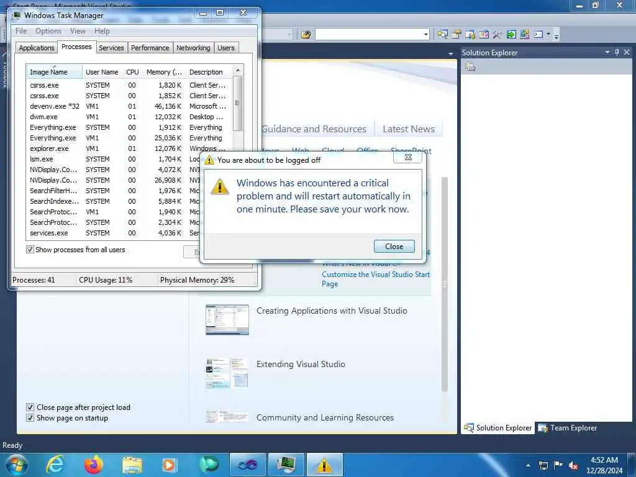This screenshot has width=636, height=477.
Task: Open the Toolbox via crossed-tools icon
Action: pos(497,35)
